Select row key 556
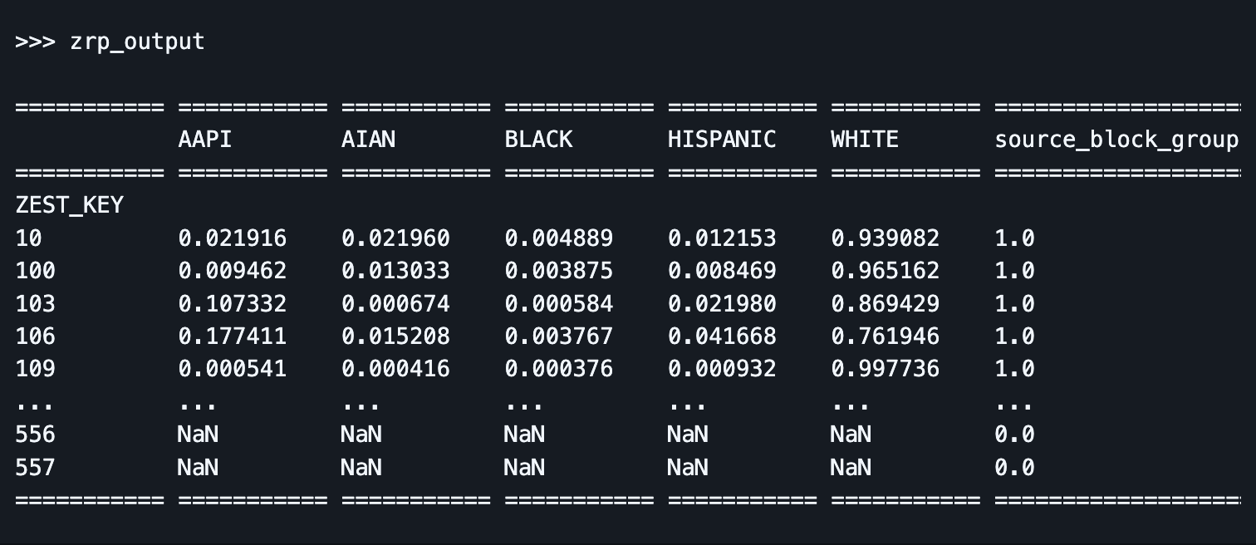The height and width of the screenshot is (545, 1256). tap(35, 435)
